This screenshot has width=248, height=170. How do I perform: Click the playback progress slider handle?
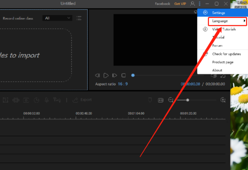coord(133,75)
